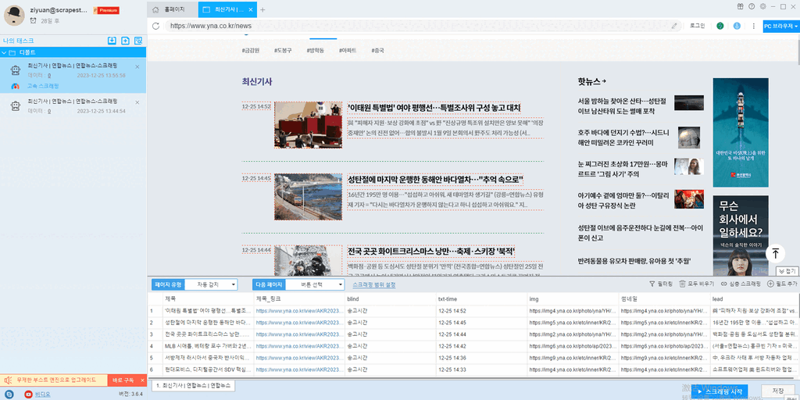
Task: Open the gift icon in title bar
Action: tap(741, 6)
